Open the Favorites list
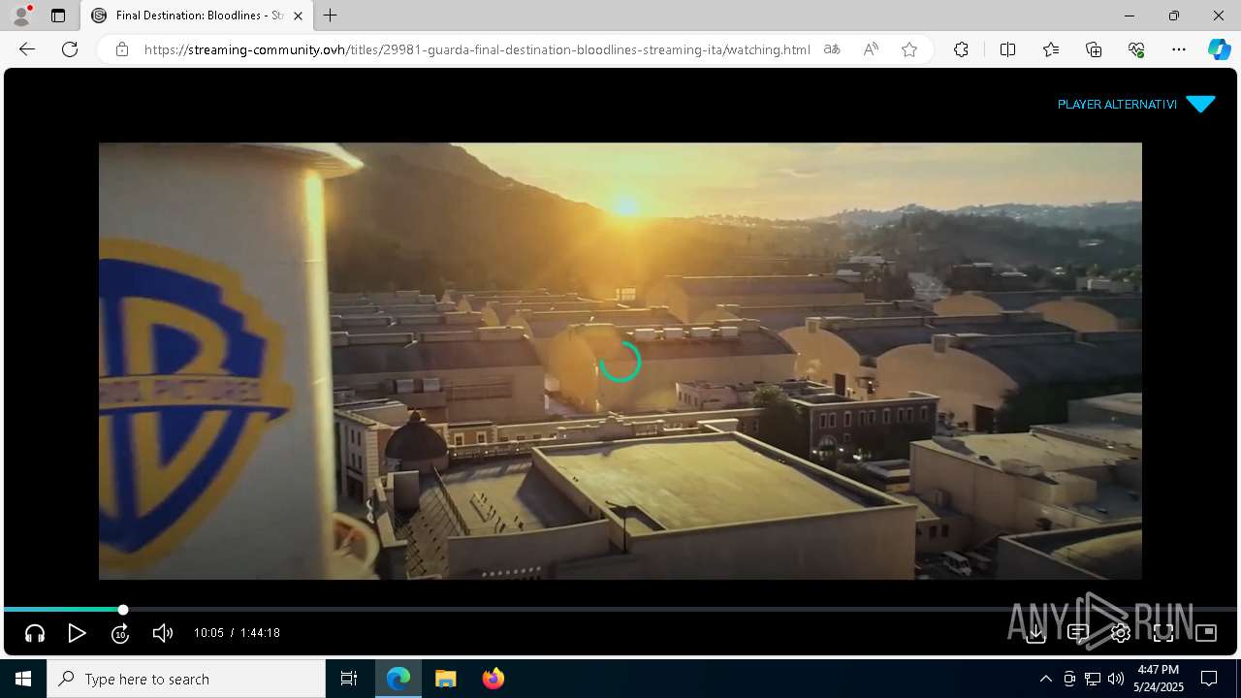Viewport: 1241px width, 698px height. click(1051, 49)
